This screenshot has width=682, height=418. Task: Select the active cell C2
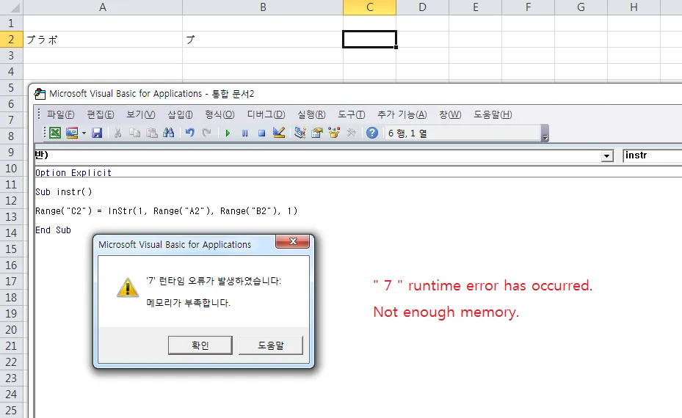(x=369, y=40)
